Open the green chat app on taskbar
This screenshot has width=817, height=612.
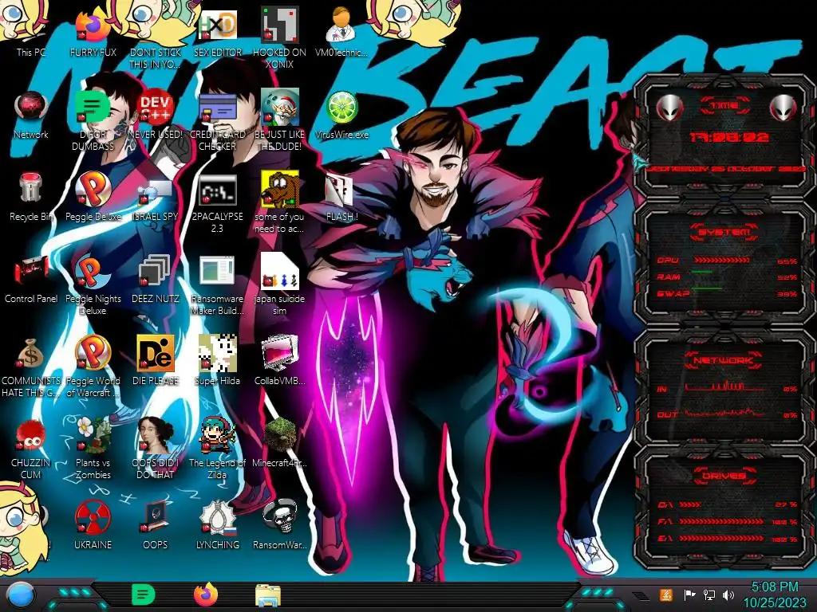144,594
